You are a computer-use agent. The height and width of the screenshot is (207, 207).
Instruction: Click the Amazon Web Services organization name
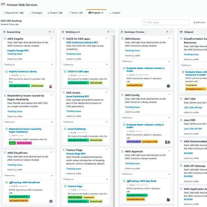(x=22, y=5)
